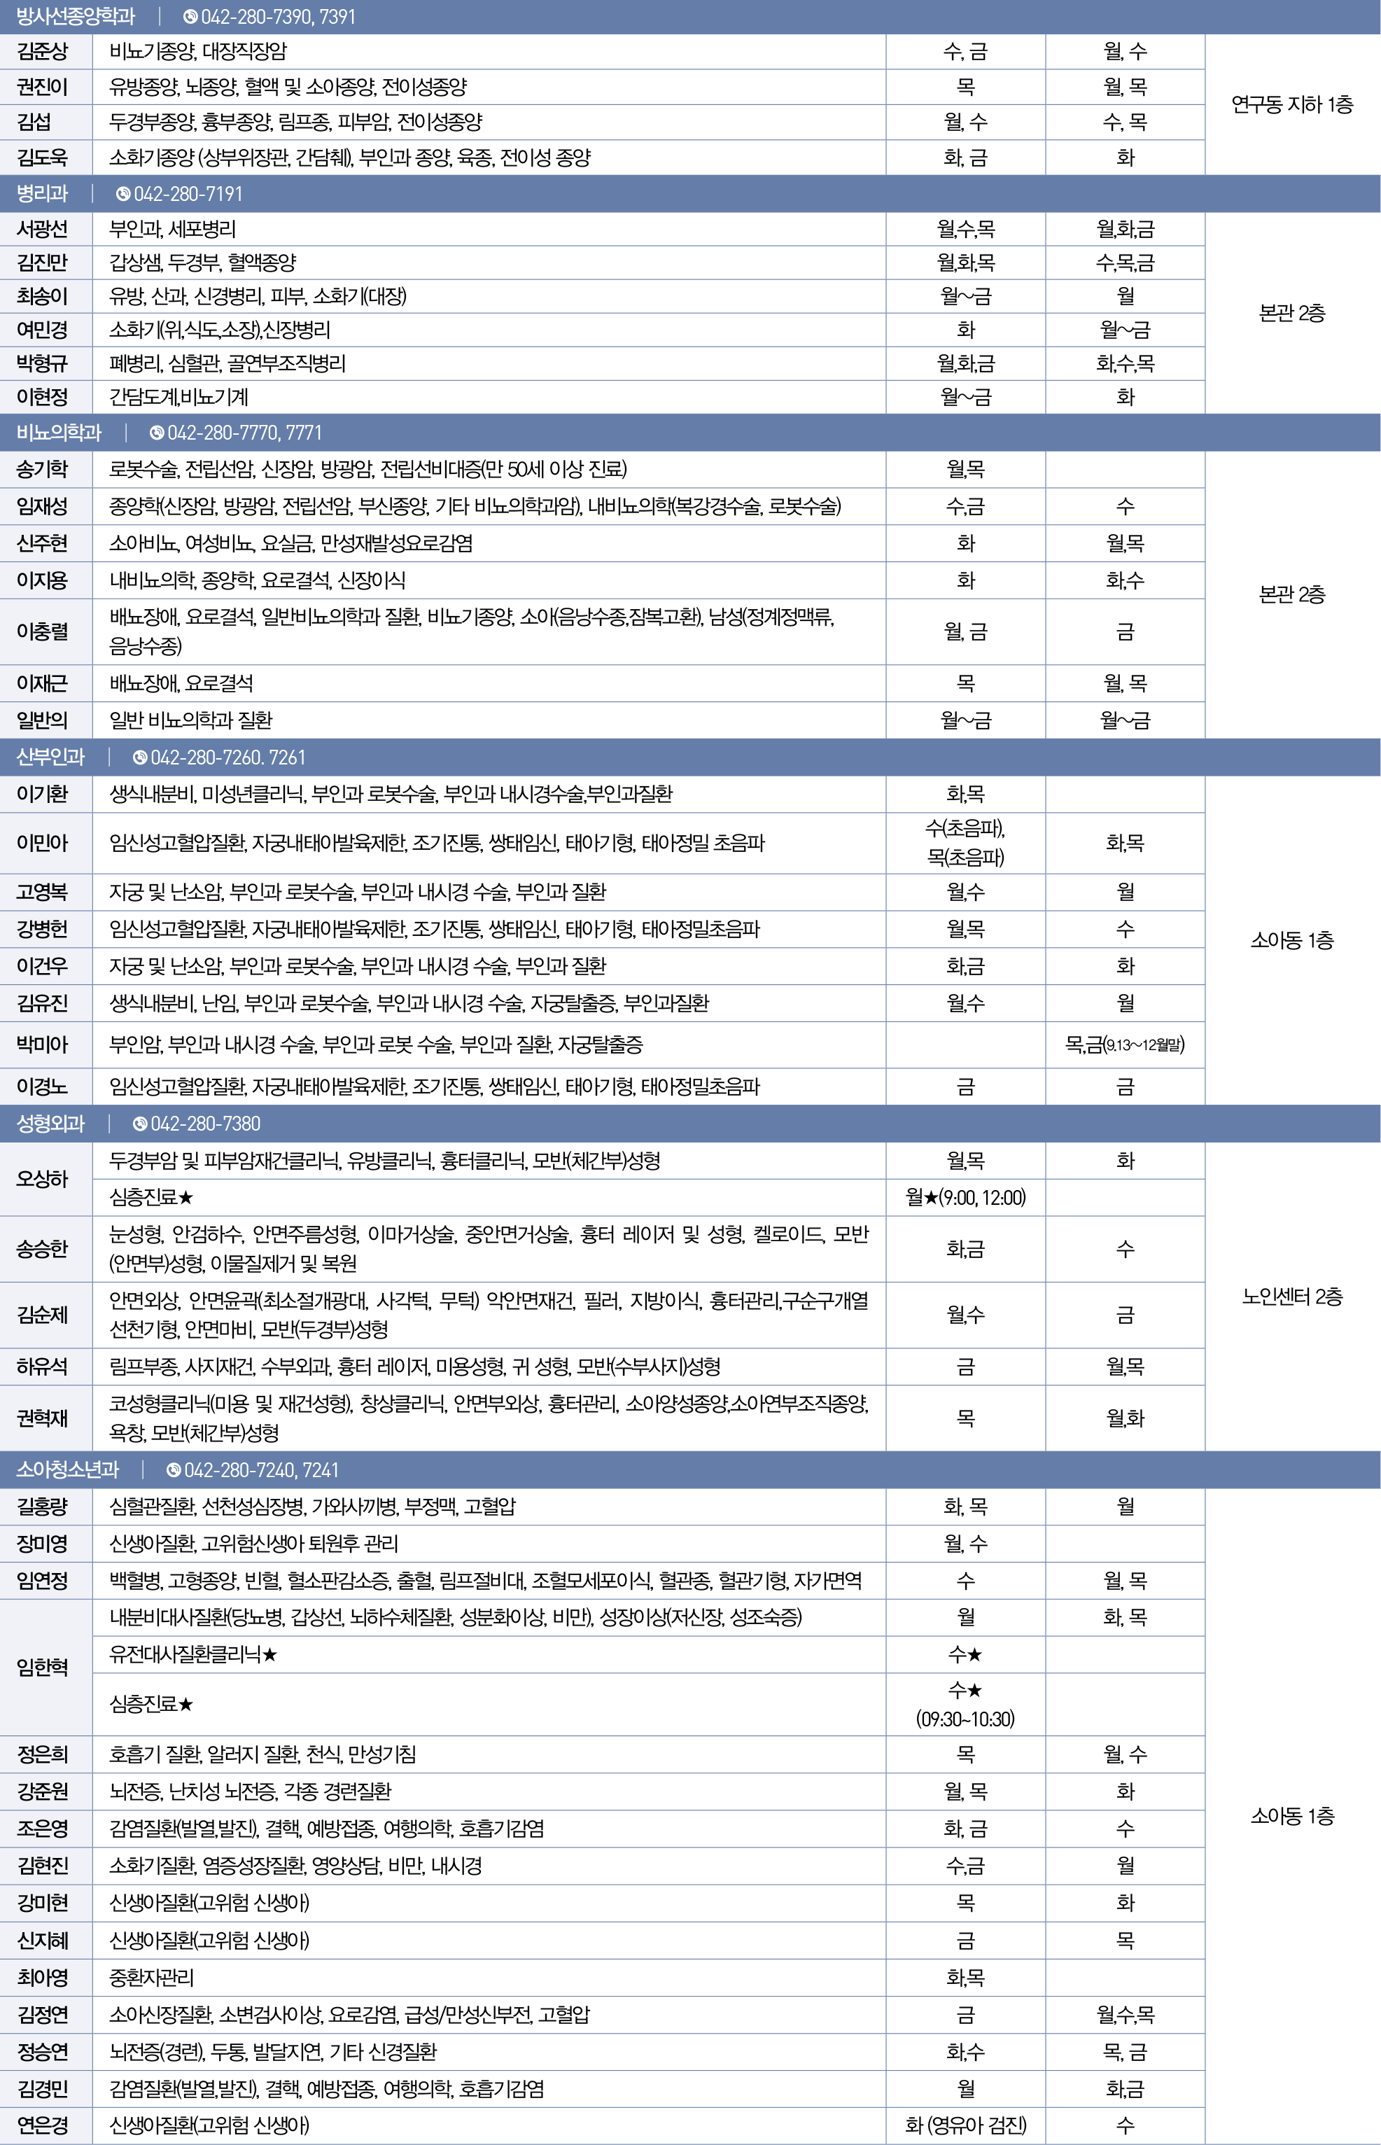The height and width of the screenshot is (2145, 1381).
Task: Click doctor name 김유진
Action: (x=42, y=1002)
